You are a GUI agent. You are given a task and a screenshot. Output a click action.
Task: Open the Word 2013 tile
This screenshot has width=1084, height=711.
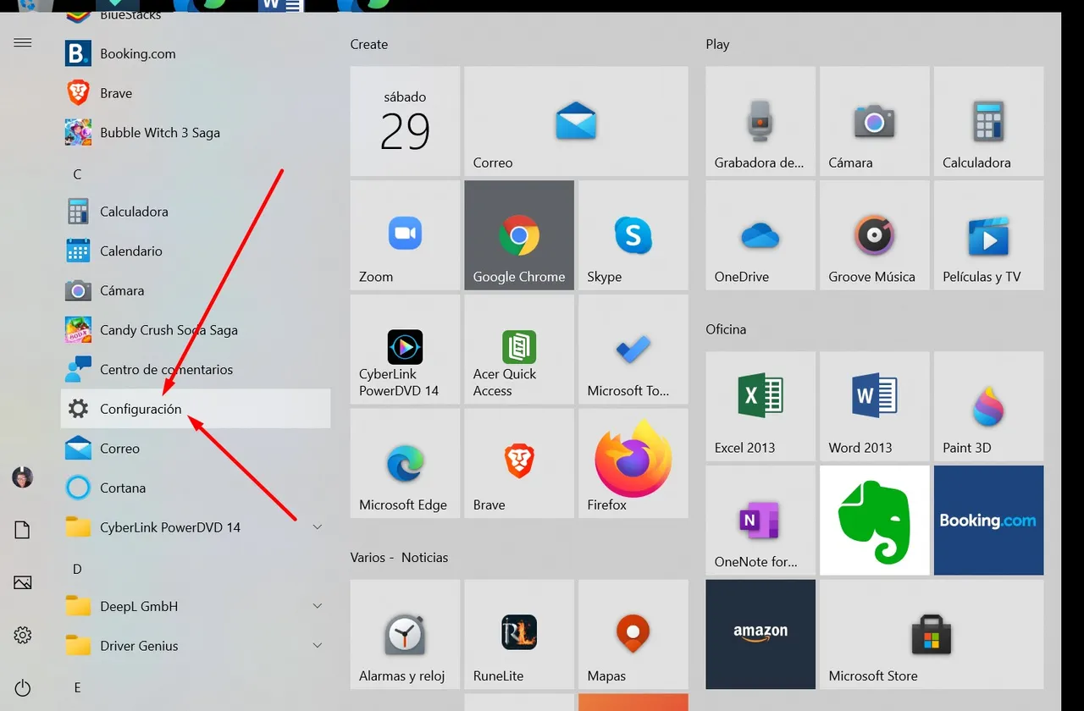point(875,406)
